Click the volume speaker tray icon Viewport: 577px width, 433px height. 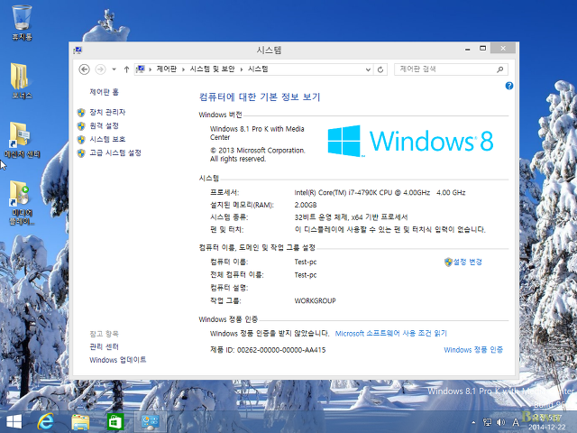(x=501, y=422)
